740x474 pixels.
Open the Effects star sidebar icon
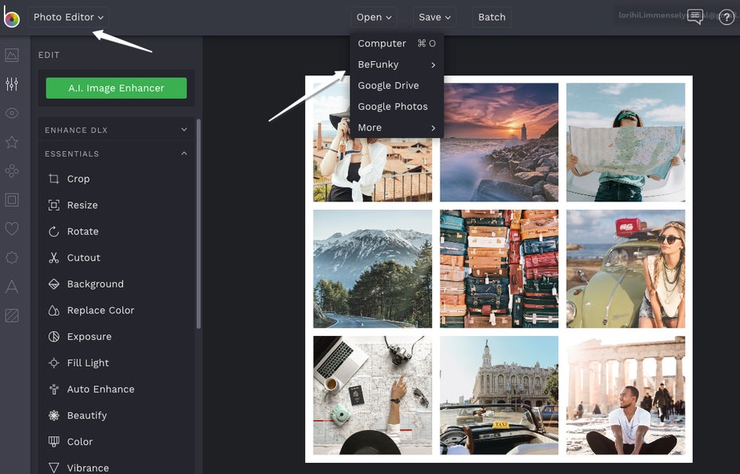[12, 142]
